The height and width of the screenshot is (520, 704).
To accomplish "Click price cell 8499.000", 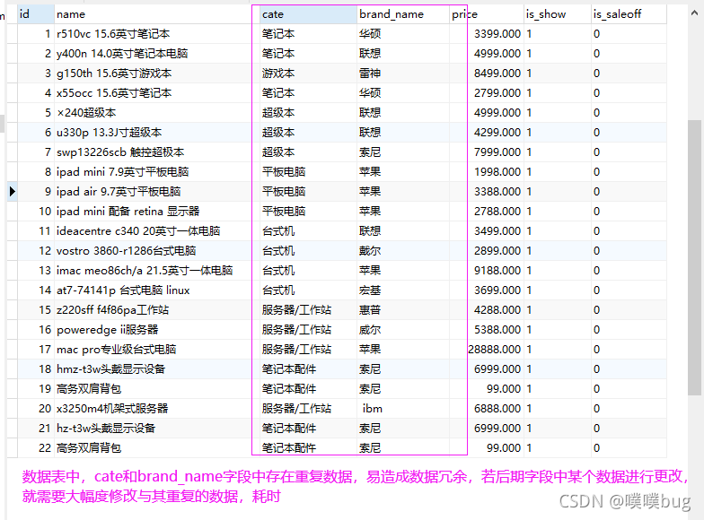I will coord(487,74).
